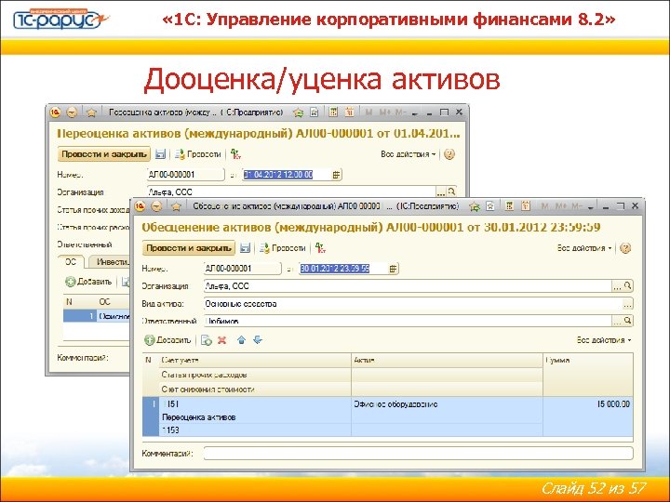The image size is (670, 502).
Task: Move row down with blue arrow
Action: click(258, 340)
